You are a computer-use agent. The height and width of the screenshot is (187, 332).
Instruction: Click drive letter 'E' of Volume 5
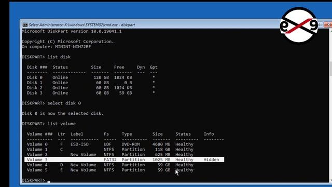(x=61, y=170)
